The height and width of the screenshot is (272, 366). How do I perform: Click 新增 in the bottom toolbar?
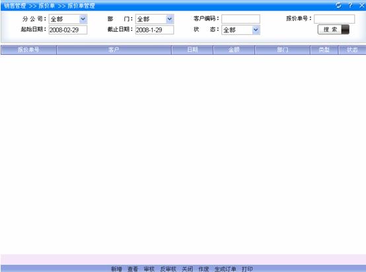[116, 269]
